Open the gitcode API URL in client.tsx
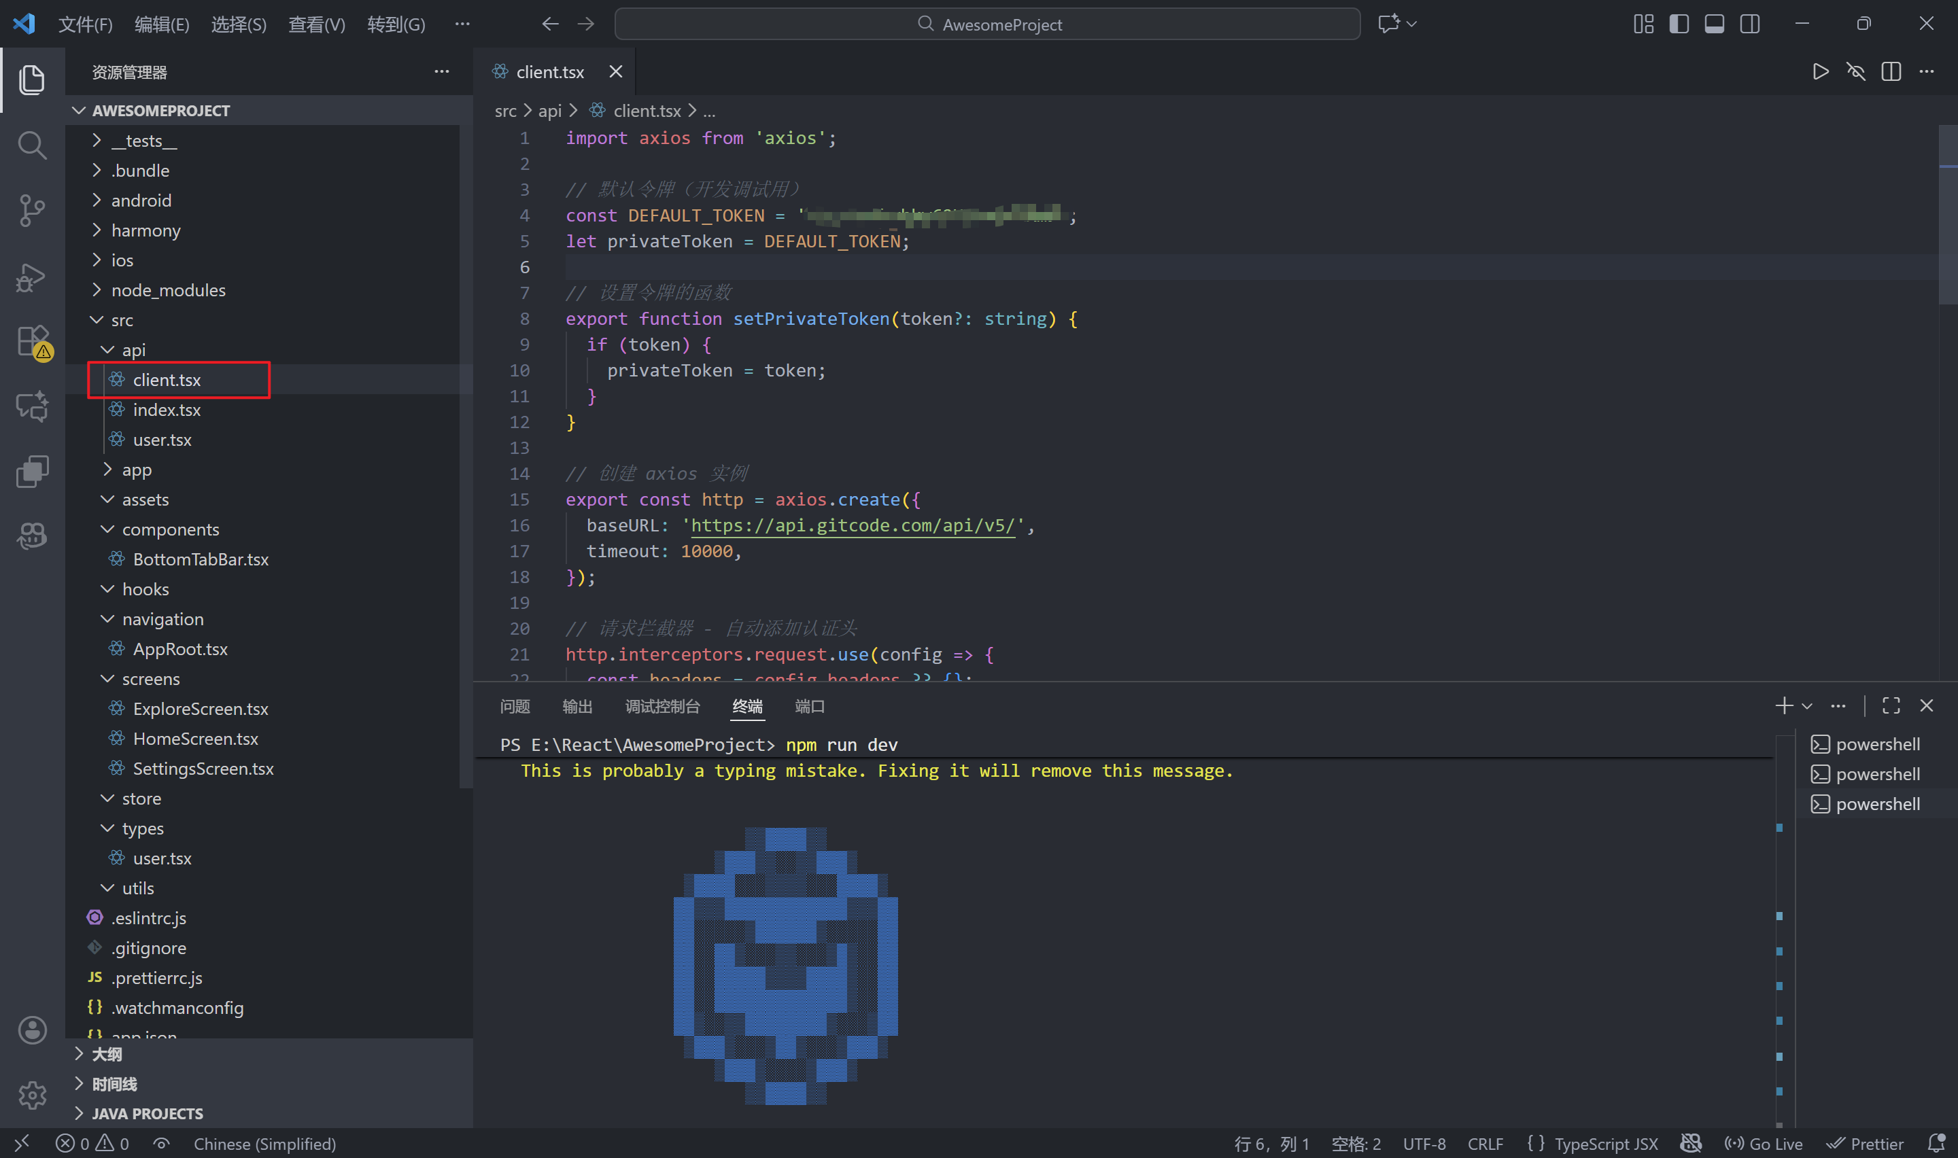The image size is (1958, 1158). point(854,525)
